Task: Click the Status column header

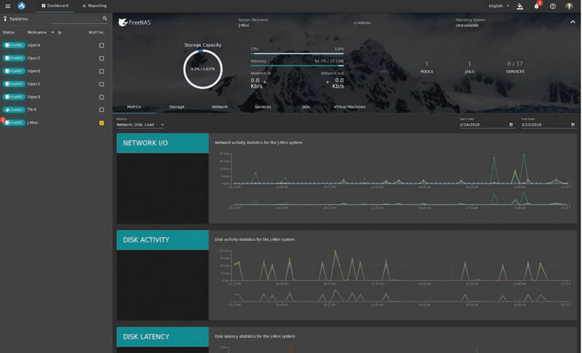Action: (9, 32)
